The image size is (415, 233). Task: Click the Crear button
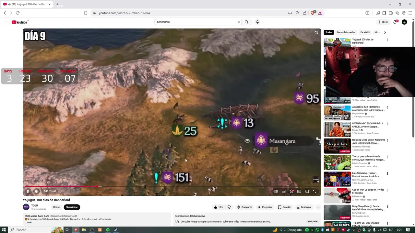(383, 22)
